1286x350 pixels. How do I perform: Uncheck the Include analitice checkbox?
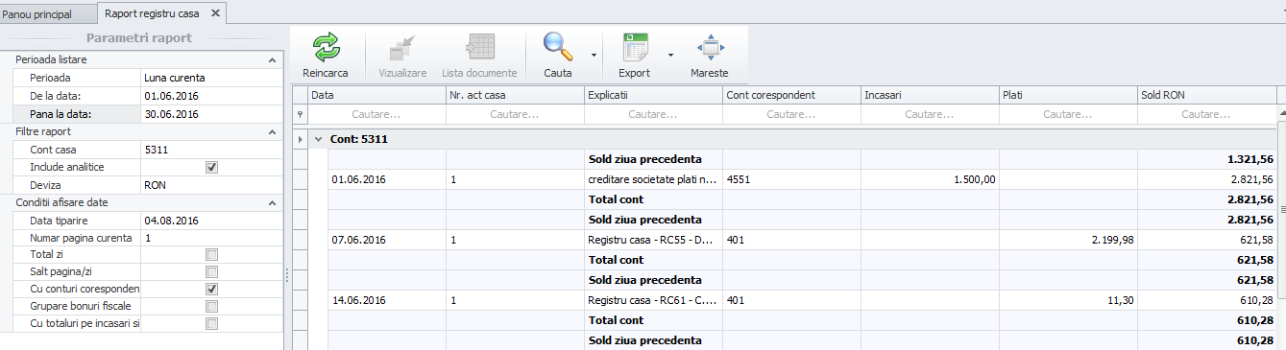[212, 167]
